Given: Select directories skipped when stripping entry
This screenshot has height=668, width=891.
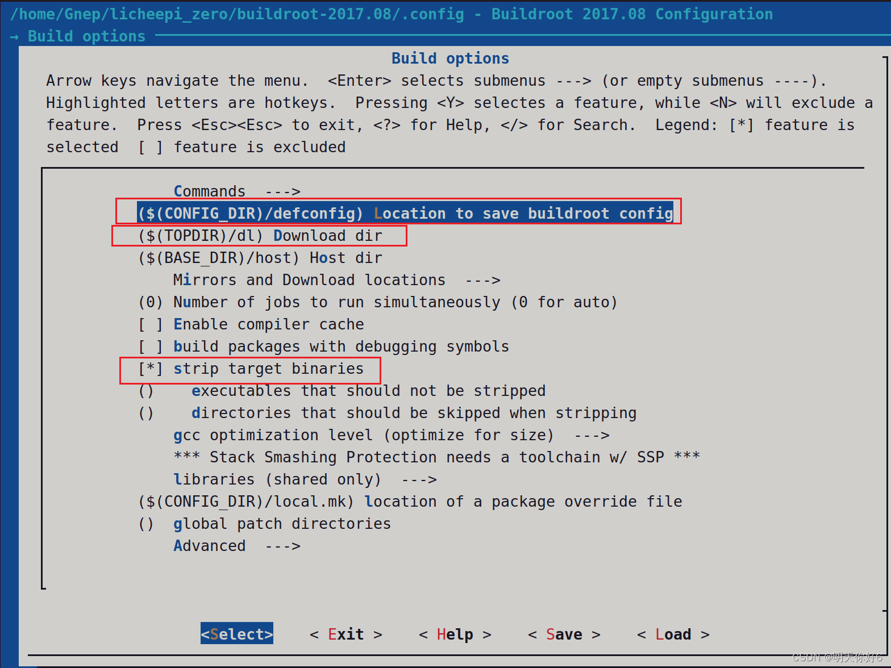Looking at the screenshot, I should click(x=387, y=413).
